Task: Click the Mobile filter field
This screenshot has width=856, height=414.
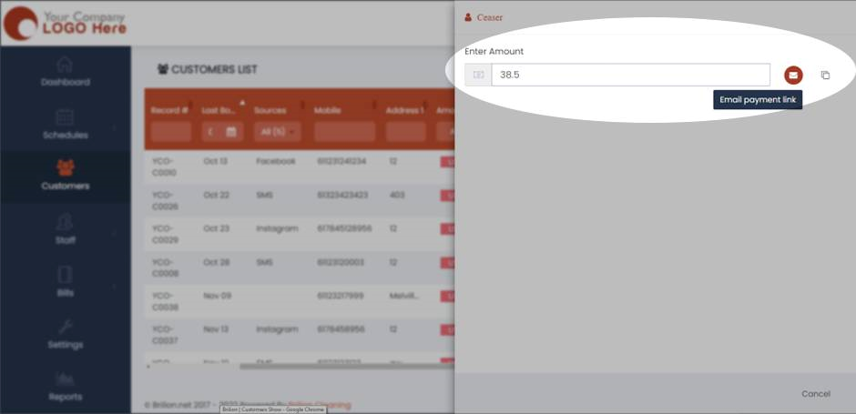Action: pos(344,132)
